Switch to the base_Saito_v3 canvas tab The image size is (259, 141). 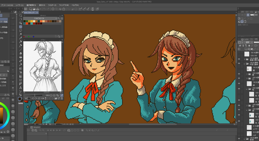(x=29, y=13)
